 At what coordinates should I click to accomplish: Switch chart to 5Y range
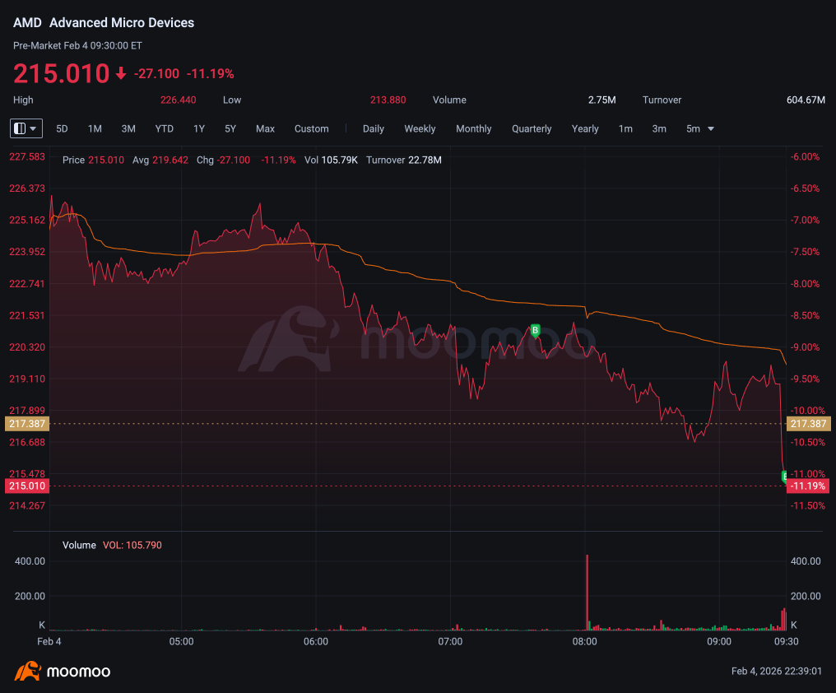[x=230, y=129]
